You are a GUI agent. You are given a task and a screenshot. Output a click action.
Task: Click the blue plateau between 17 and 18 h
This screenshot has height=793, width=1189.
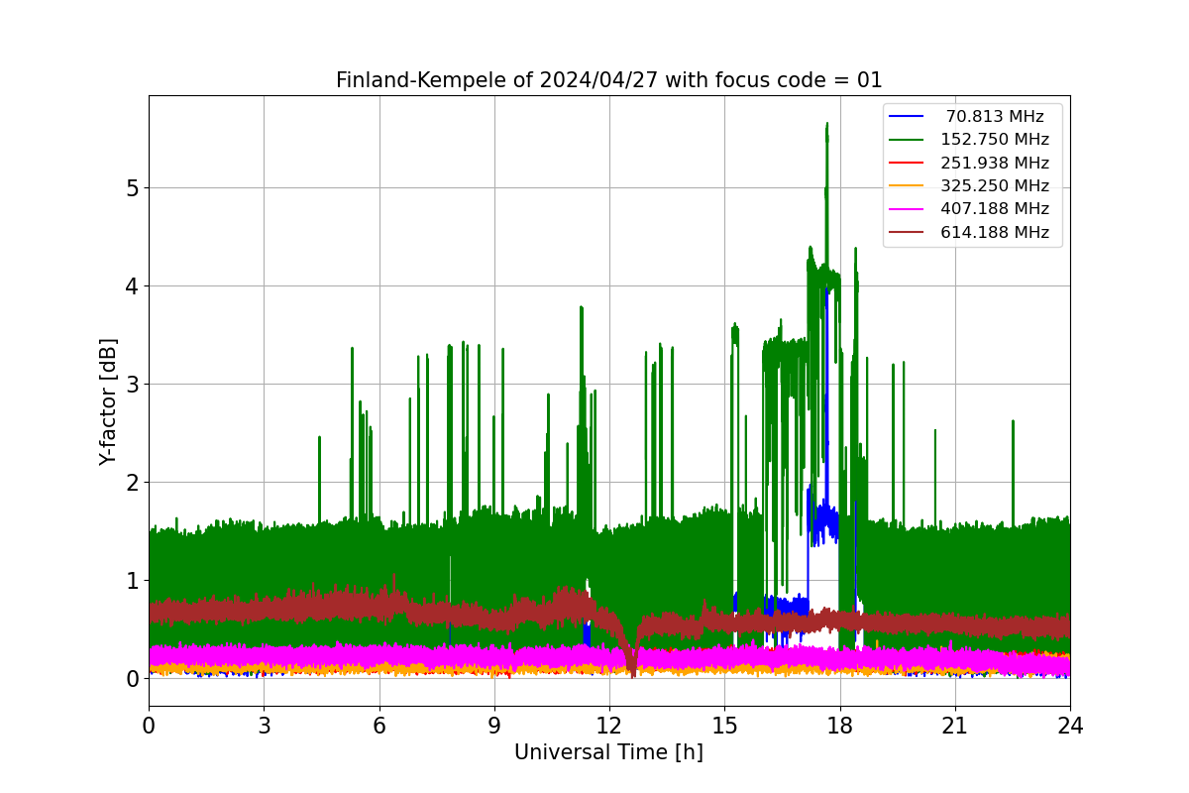822,522
